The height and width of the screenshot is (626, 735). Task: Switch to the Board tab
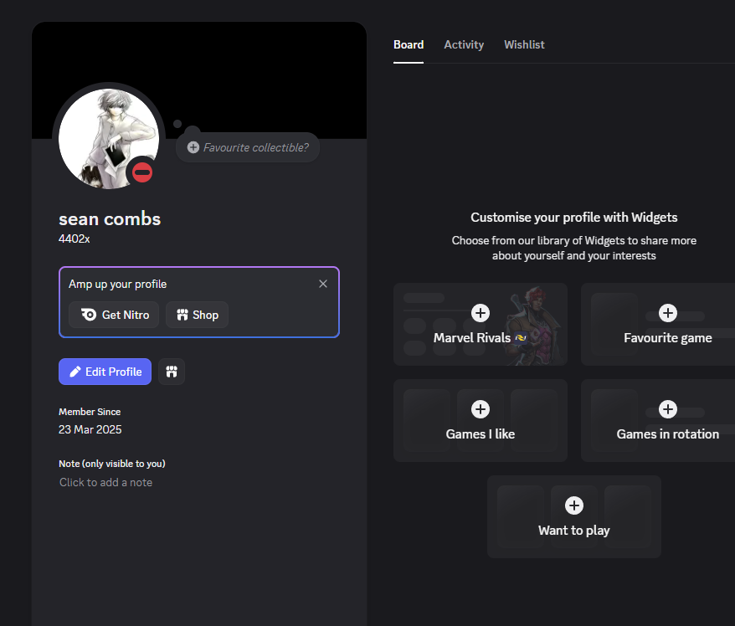pyautogui.click(x=409, y=44)
